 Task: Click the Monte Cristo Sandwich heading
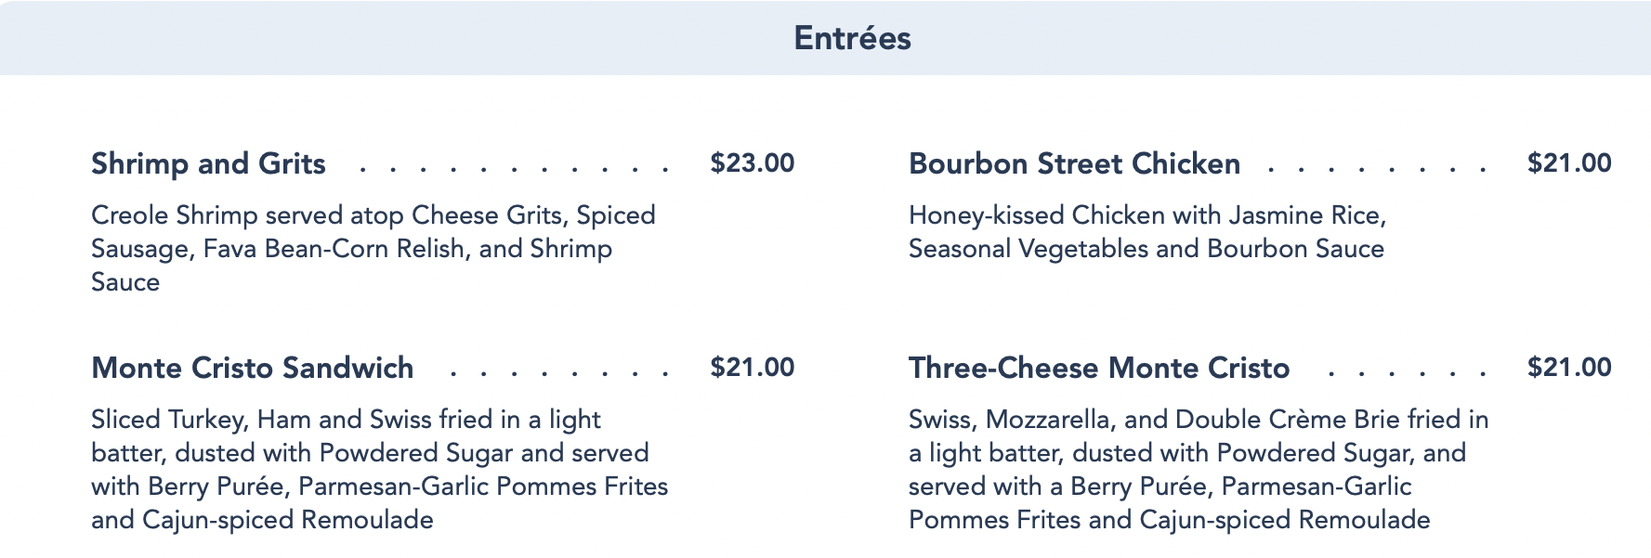pos(252,368)
